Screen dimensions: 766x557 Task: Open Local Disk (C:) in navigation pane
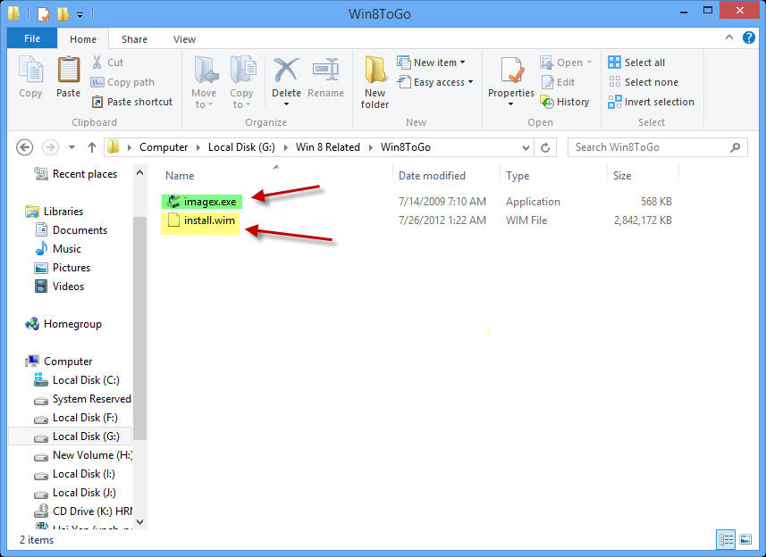point(77,380)
